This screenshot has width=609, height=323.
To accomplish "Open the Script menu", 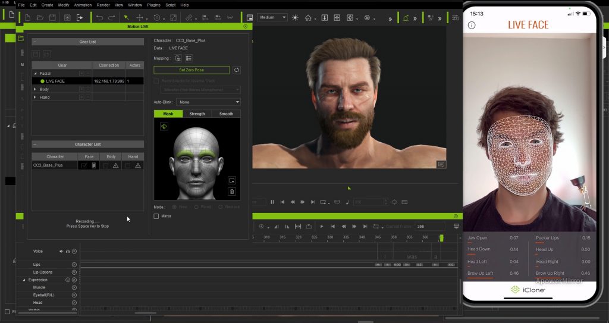I will [171, 5].
